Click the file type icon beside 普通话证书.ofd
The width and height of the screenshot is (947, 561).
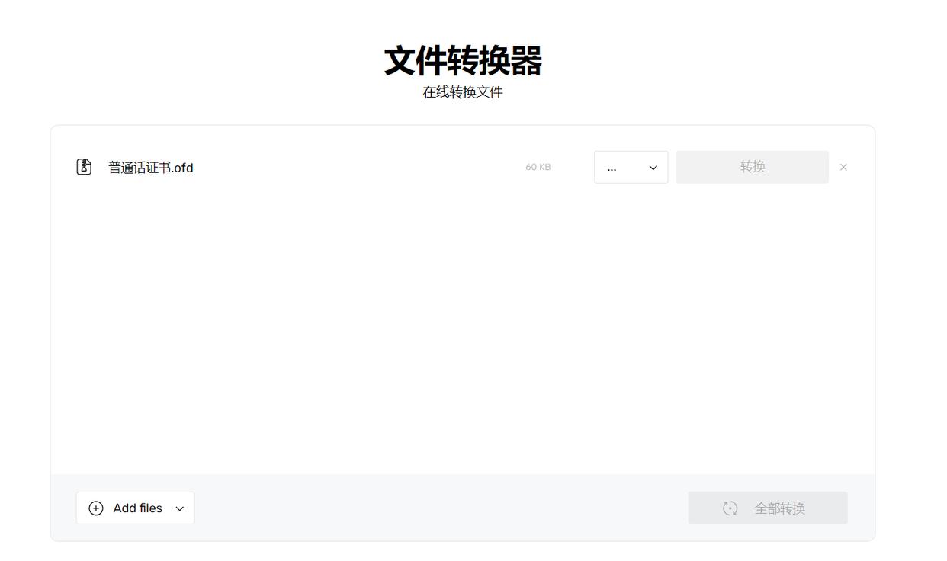pos(84,167)
